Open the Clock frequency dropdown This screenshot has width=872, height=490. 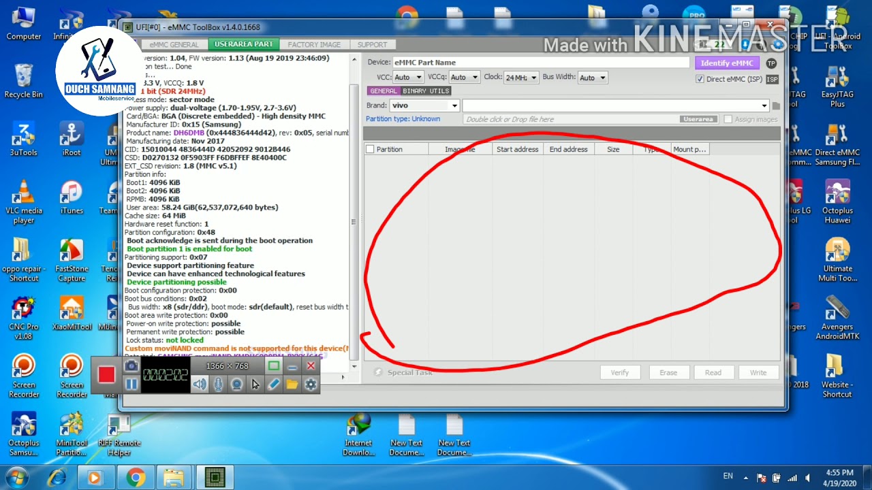521,78
